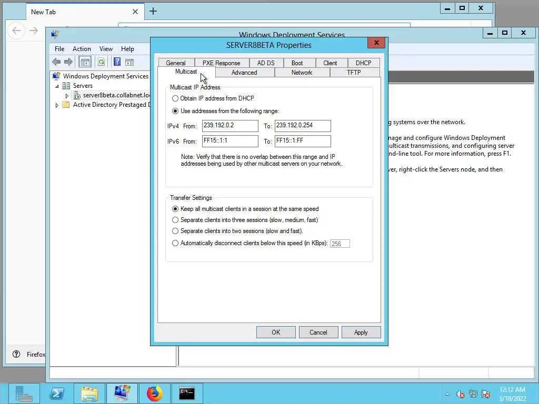Screen dimensions: 539x404
Task: Open the muted volume tray icon
Action: tap(460, 394)
